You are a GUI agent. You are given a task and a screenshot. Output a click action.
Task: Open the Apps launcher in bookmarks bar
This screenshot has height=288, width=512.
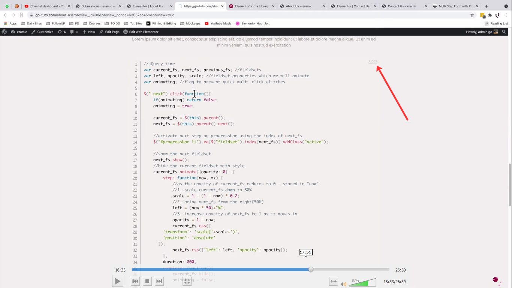click(x=10, y=23)
